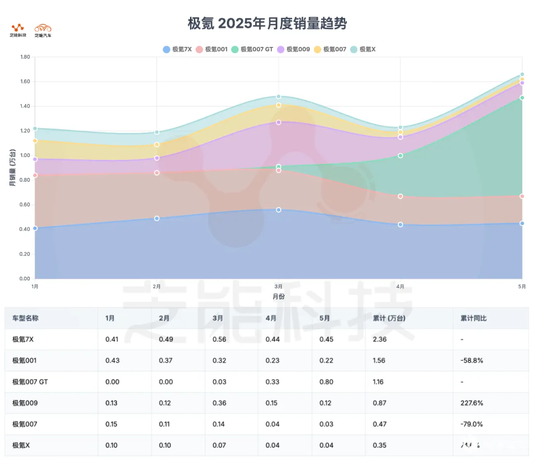Click 极氪001 1月 cell value 0.43

click(x=113, y=360)
